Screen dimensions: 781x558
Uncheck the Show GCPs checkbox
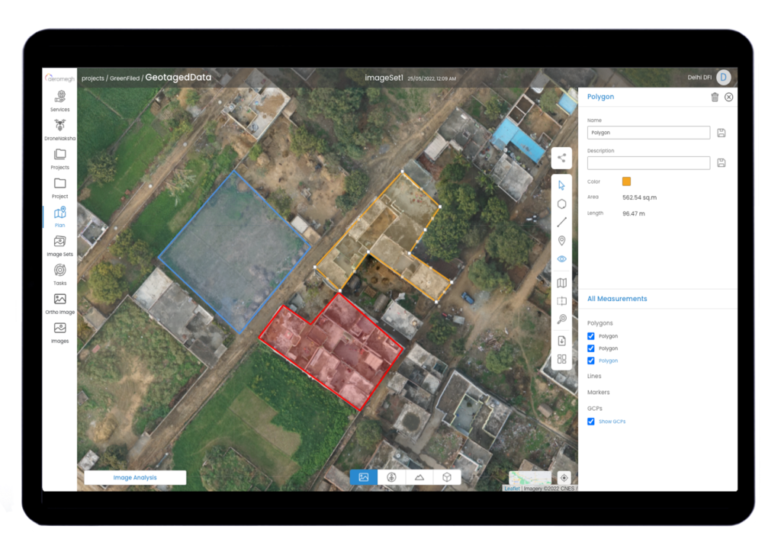tap(591, 422)
